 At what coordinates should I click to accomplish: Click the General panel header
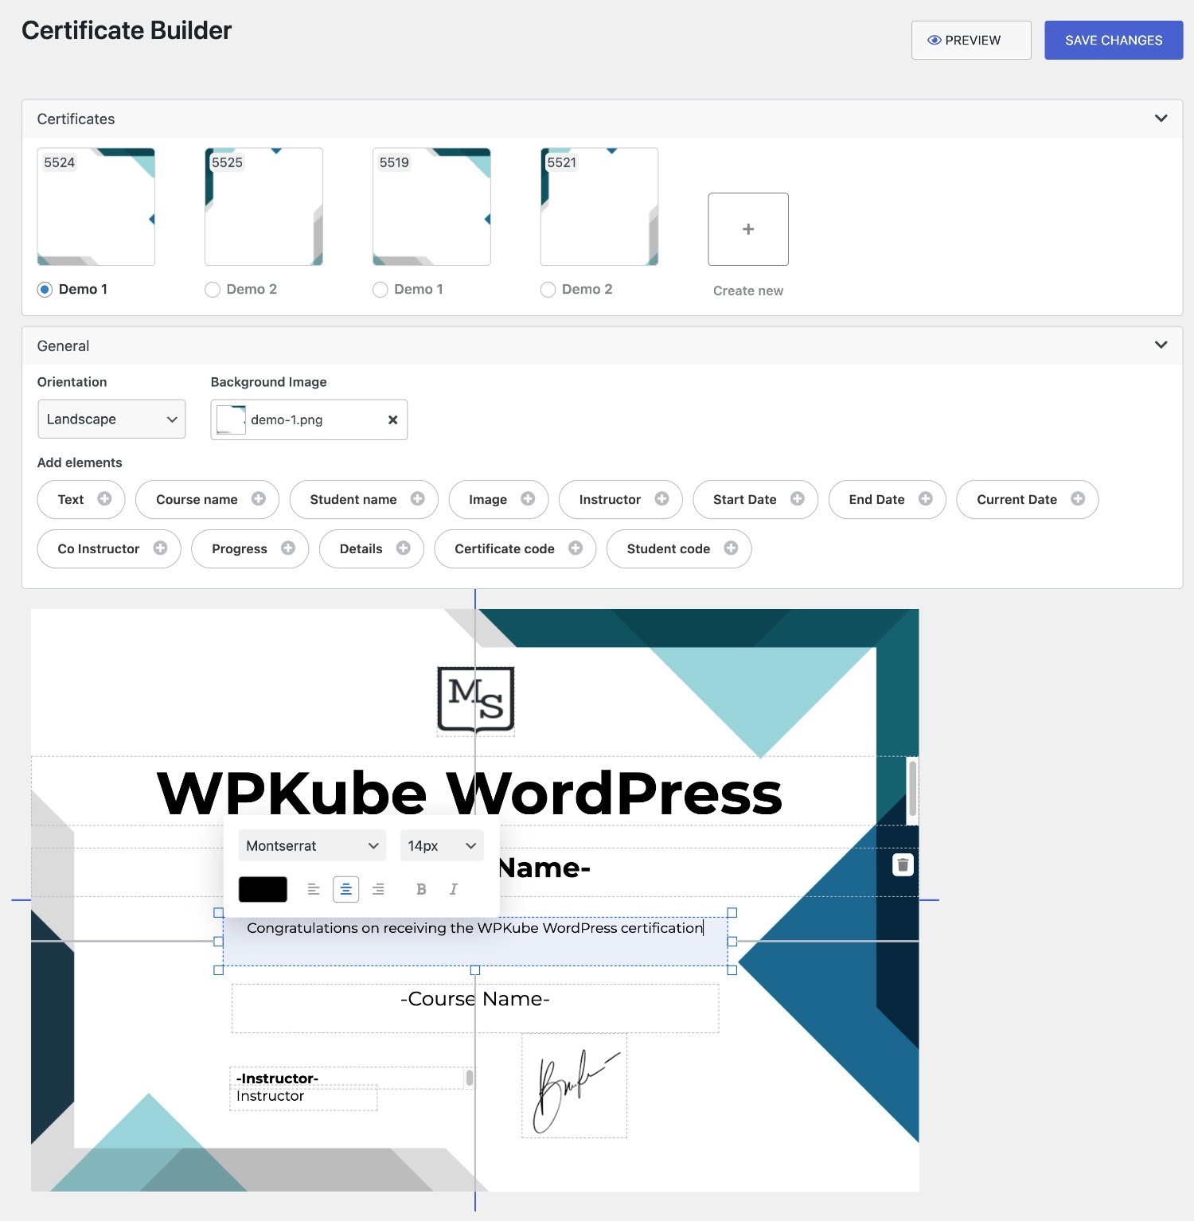[x=602, y=345]
